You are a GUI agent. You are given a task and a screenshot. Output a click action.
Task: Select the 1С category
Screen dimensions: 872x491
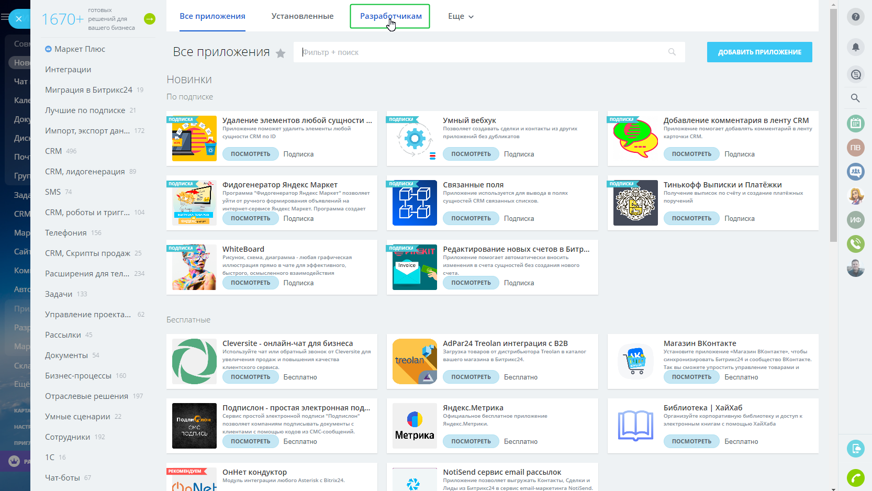coord(50,457)
